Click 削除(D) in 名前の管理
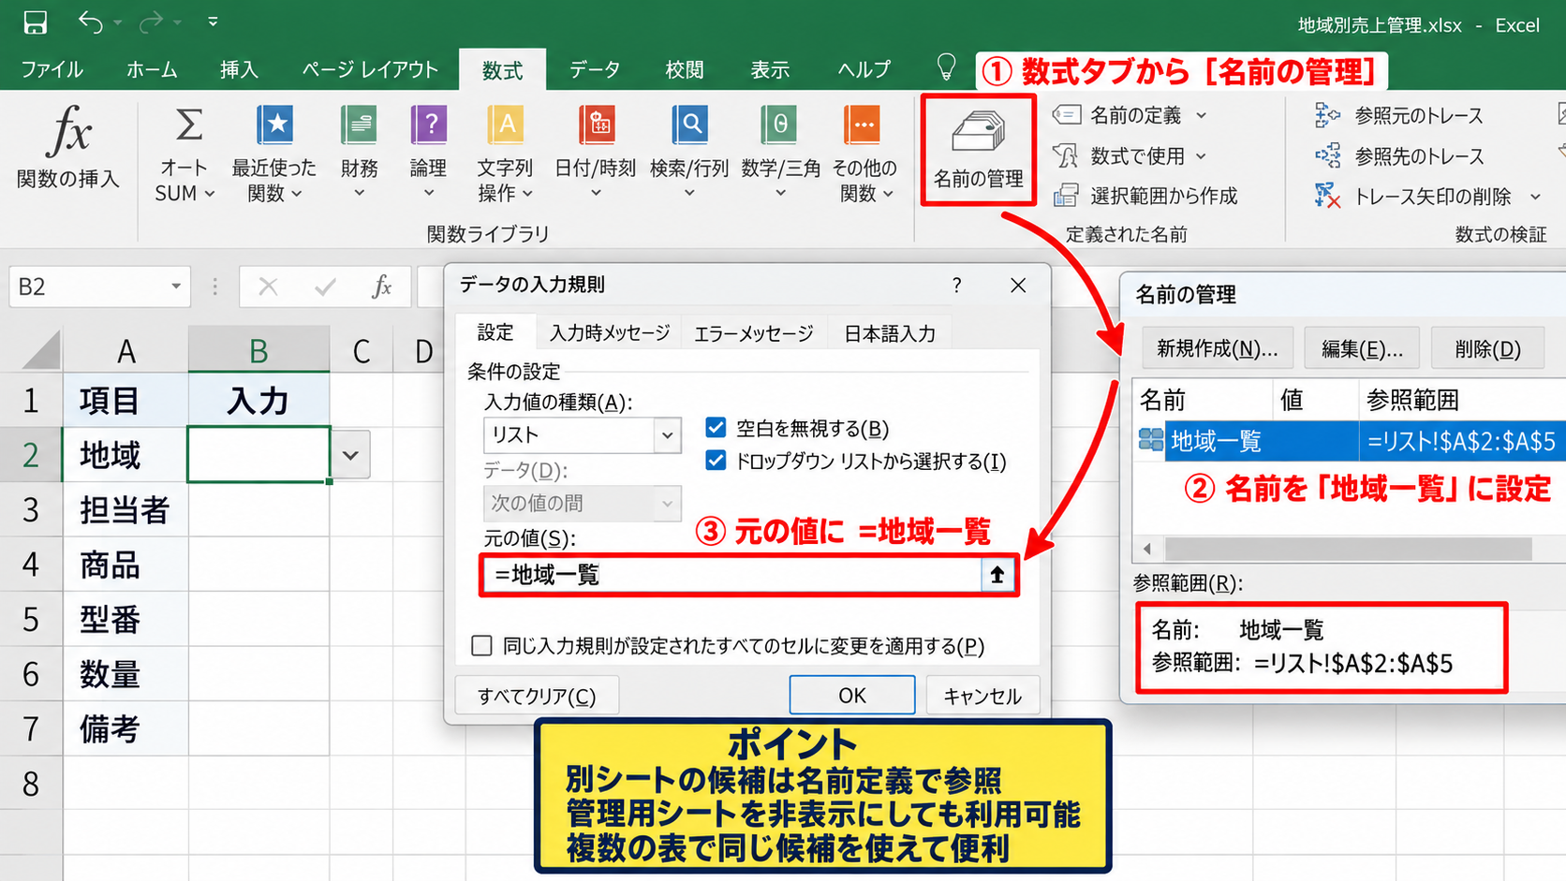 coord(1488,349)
